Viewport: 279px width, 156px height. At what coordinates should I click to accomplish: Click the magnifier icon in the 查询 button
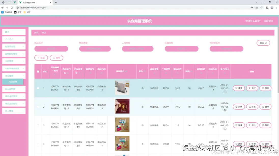click(x=265, y=43)
